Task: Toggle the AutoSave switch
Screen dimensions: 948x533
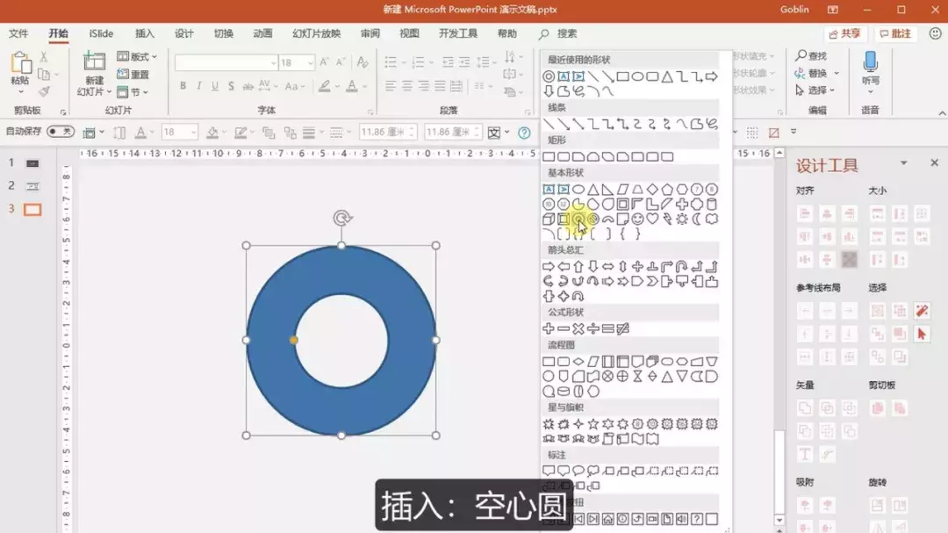Action: coord(61,132)
